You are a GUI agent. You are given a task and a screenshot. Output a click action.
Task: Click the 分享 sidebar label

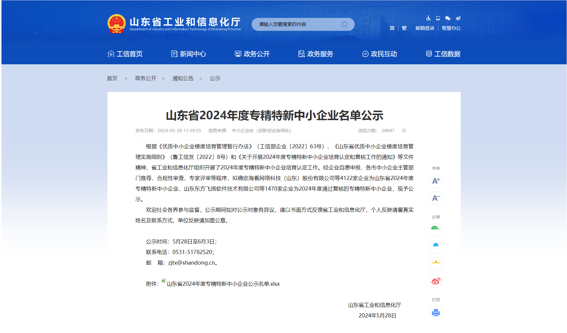click(x=436, y=217)
